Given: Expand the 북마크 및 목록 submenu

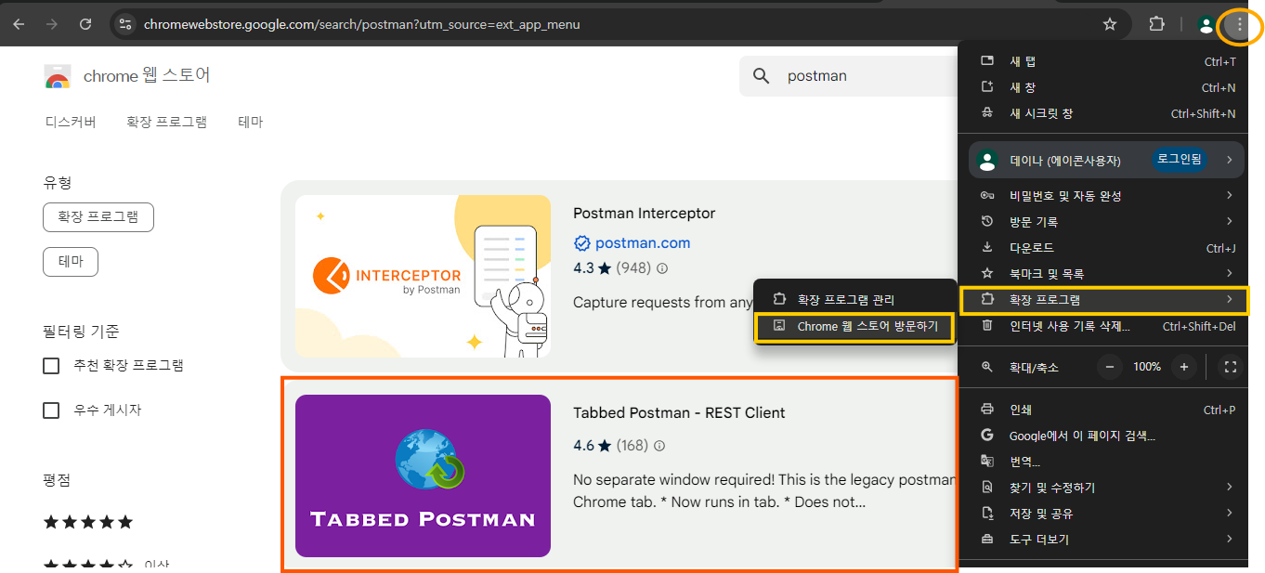Looking at the screenshot, I should pos(1229,274).
